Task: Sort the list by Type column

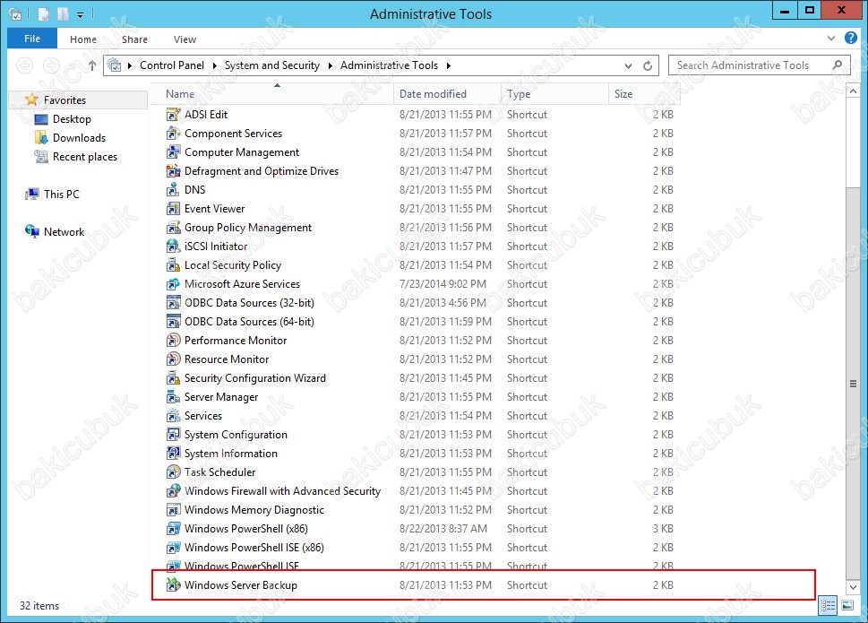Action: [554, 93]
